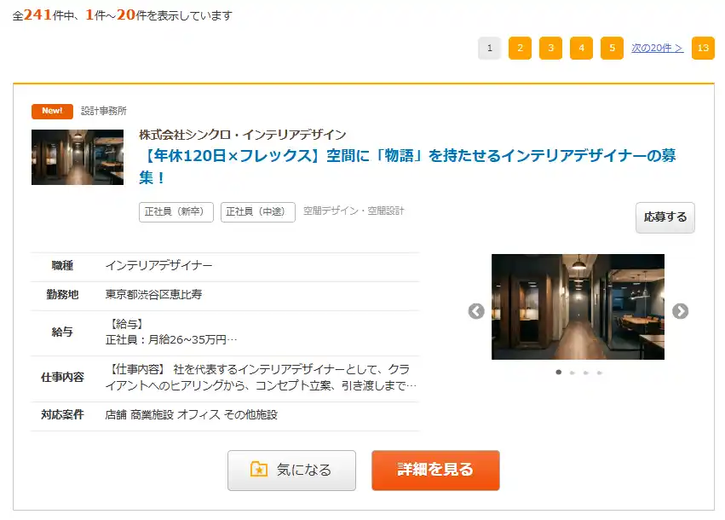Click the 正社員（中途） tag
The width and height of the screenshot is (725, 520).
point(258,212)
